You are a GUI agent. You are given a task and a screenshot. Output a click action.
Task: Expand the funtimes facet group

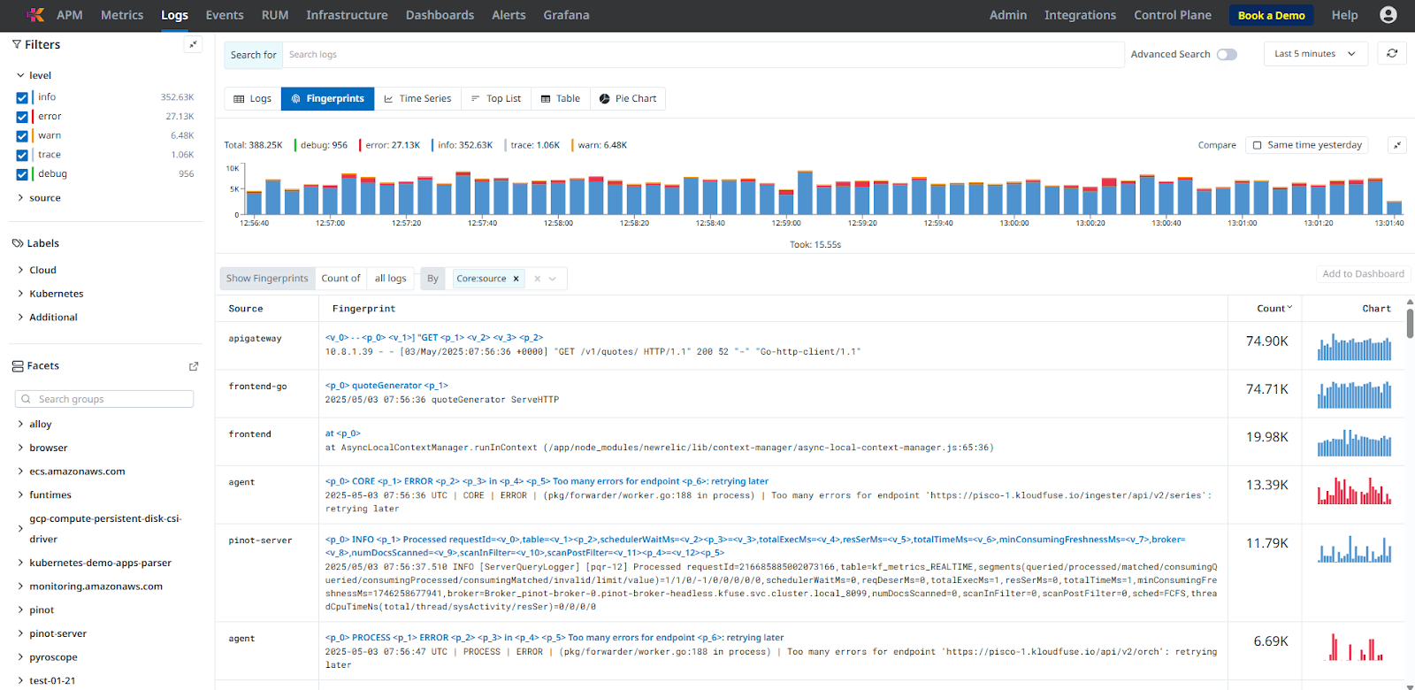tap(20, 495)
